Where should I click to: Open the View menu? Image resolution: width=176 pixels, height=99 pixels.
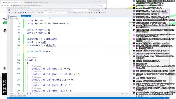(19, 10)
